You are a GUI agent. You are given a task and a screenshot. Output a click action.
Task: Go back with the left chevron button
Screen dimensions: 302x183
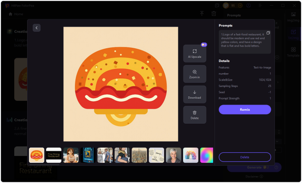click(37, 28)
